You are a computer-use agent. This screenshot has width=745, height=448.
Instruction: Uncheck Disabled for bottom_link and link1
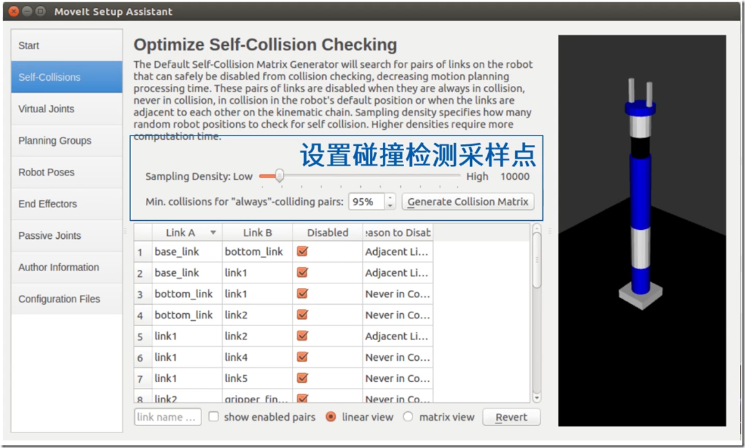pos(302,294)
